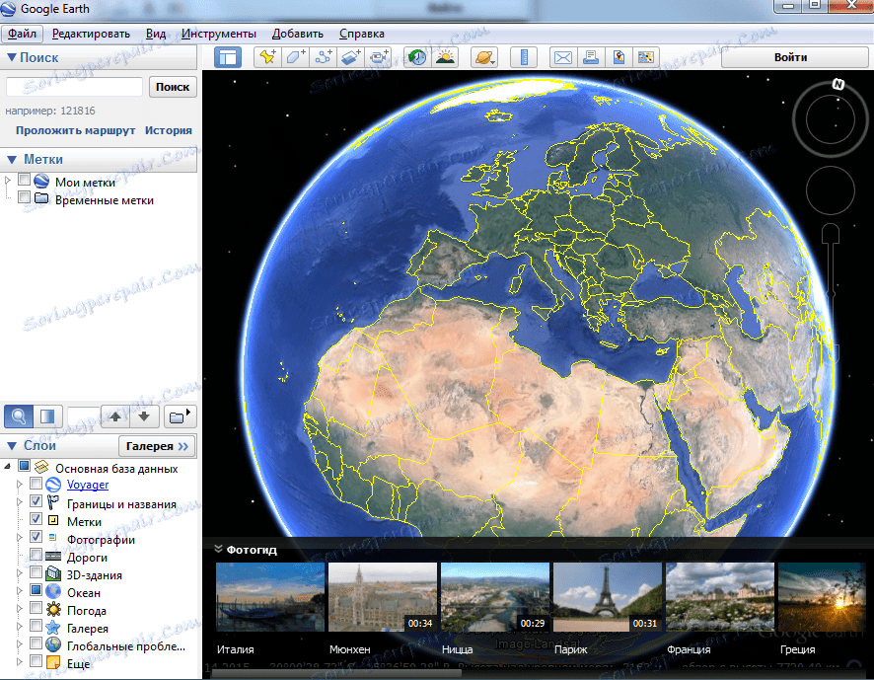Expand the Мои метки tree node

click(8, 181)
